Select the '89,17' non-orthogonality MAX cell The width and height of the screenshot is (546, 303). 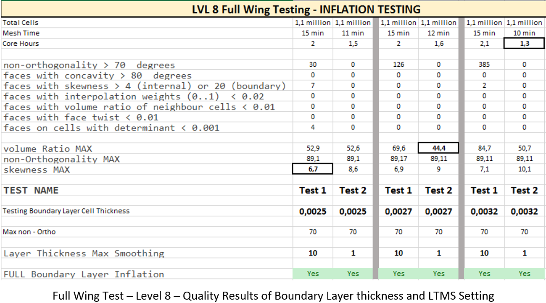tap(398, 159)
